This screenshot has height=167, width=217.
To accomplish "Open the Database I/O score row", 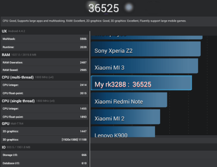I will tap(45, 163).
